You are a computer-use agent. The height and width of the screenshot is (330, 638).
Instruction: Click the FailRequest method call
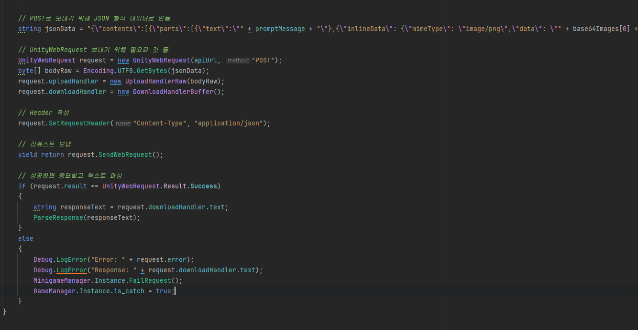[x=150, y=280]
